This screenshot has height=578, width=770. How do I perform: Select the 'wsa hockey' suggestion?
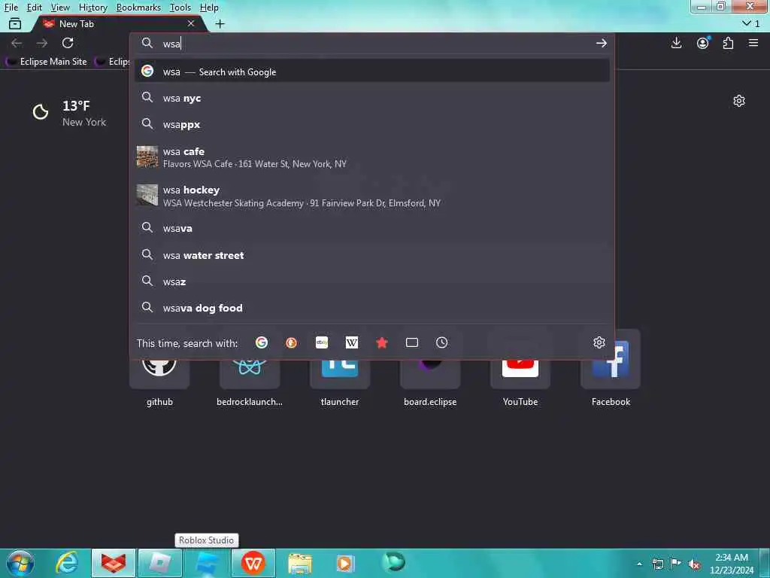[372, 196]
